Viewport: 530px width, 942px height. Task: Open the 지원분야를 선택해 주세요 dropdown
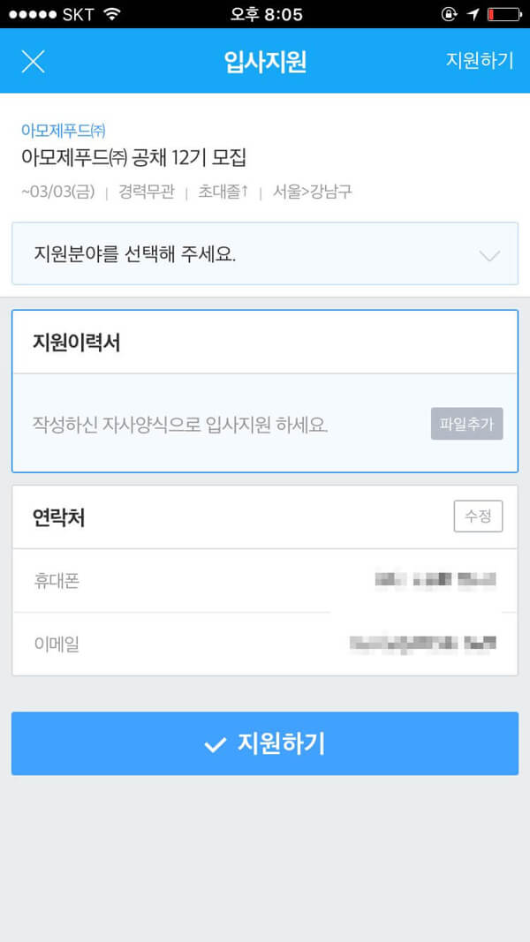tap(265, 253)
